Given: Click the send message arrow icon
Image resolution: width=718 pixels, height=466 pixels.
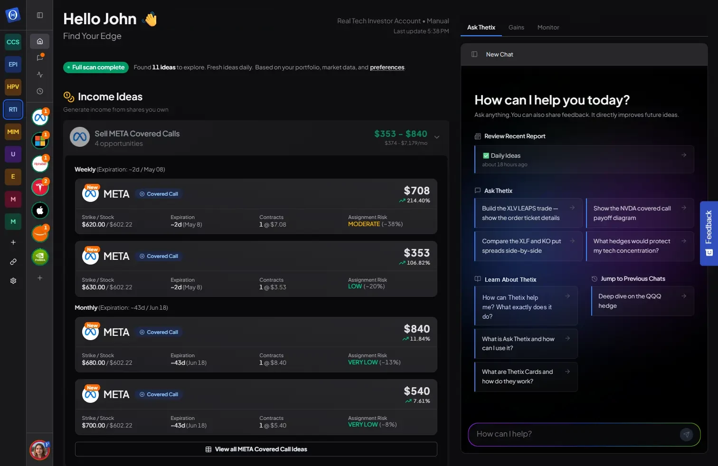Looking at the screenshot, I should click(686, 435).
